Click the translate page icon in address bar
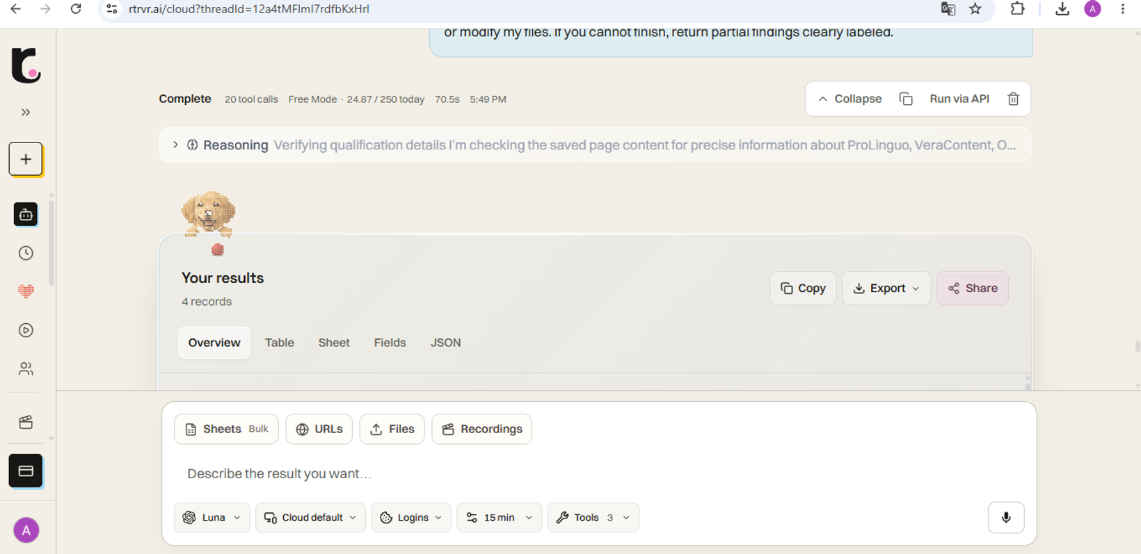 [x=948, y=9]
